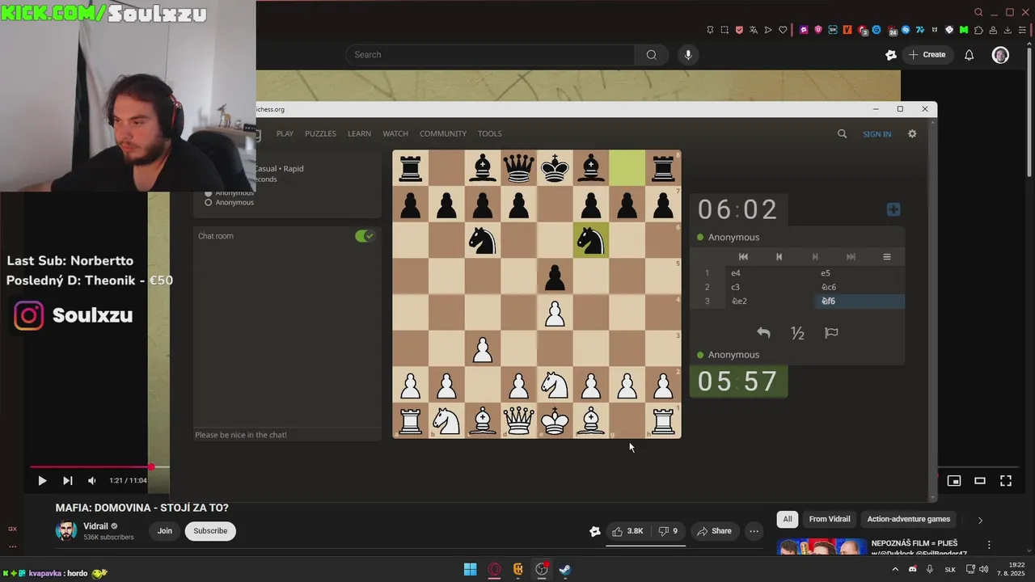
Task: Open browser downloads icon
Action: click(1008, 30)
